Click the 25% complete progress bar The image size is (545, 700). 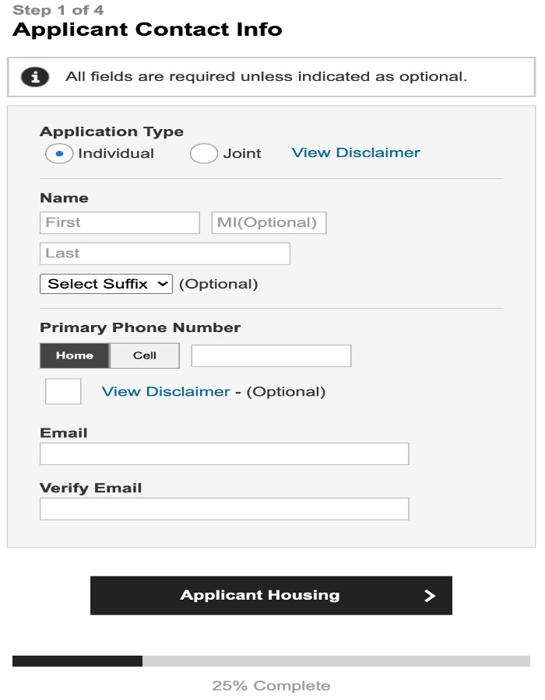[271, 661]
